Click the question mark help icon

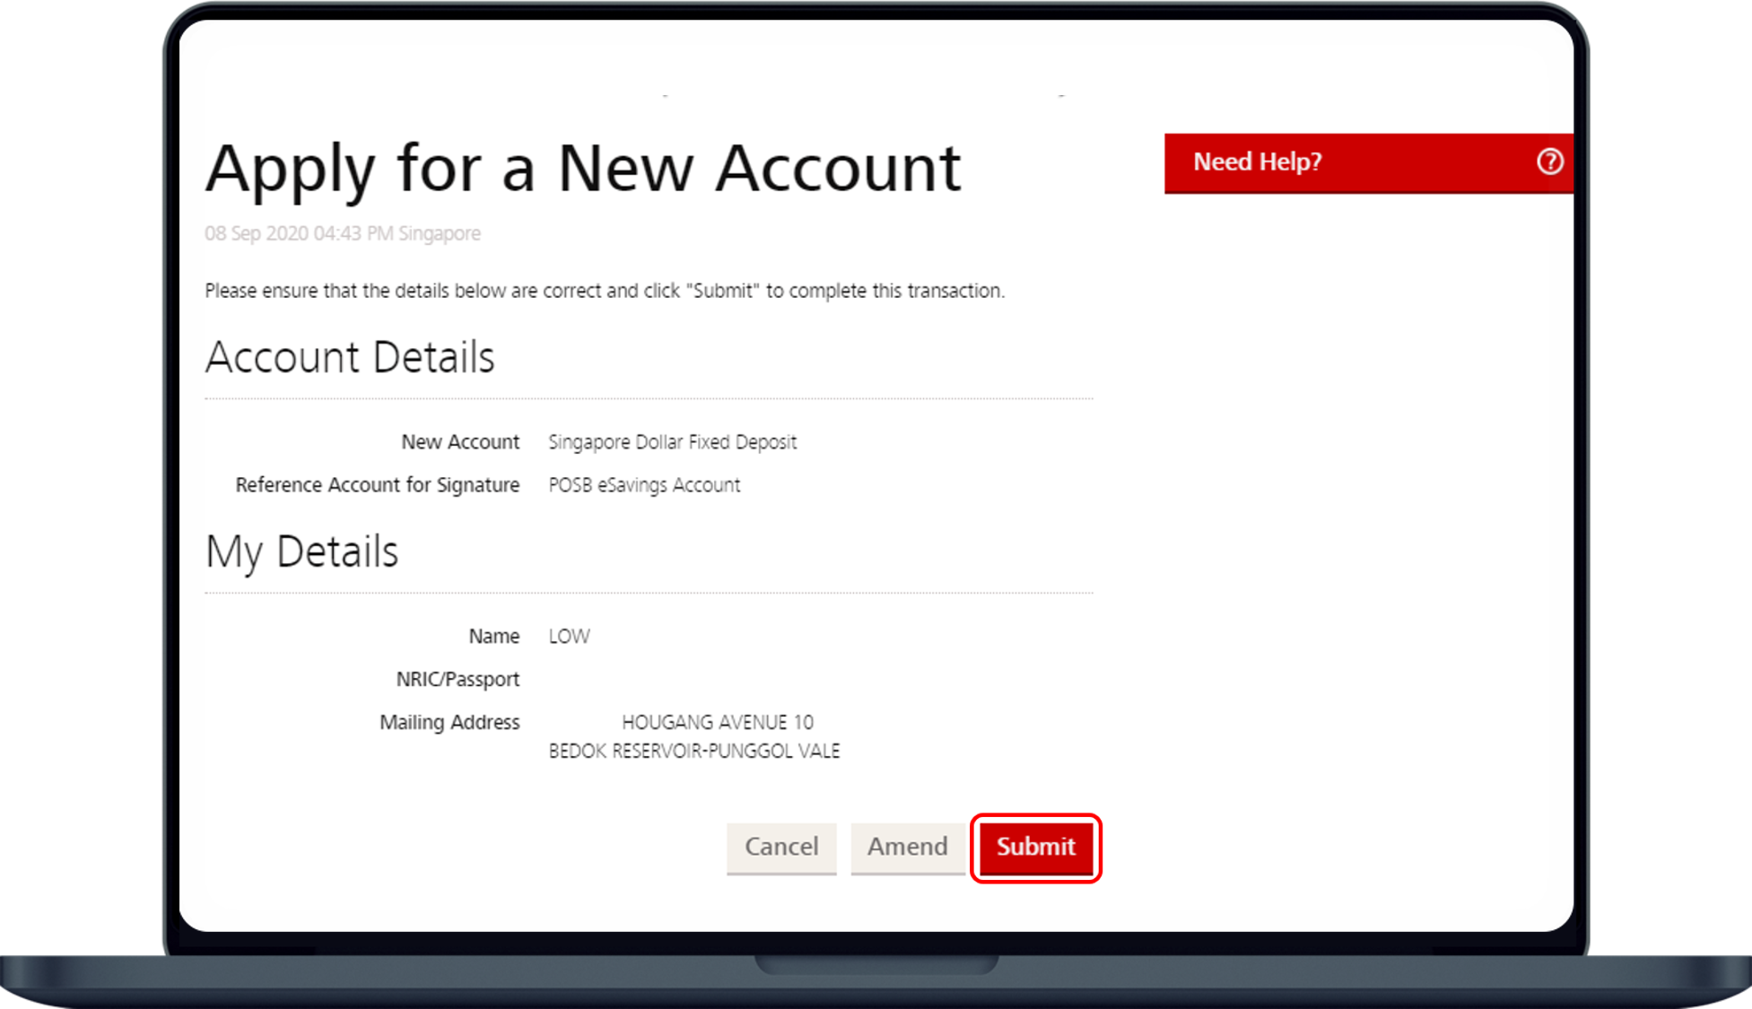pos(1549,162)
